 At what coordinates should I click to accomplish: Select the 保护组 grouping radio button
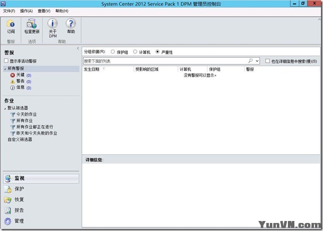pos(113,52)
